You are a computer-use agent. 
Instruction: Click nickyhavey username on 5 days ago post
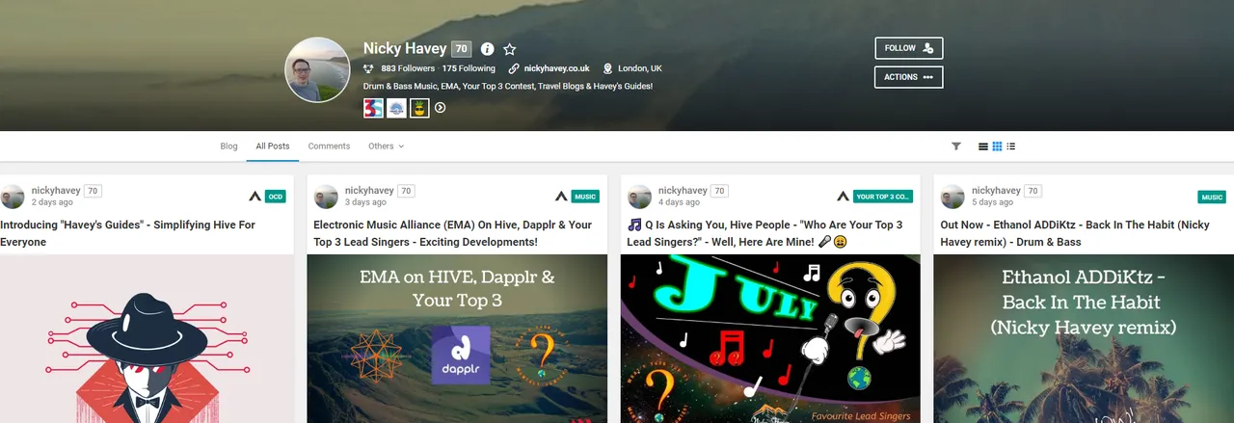pos(995,191)
